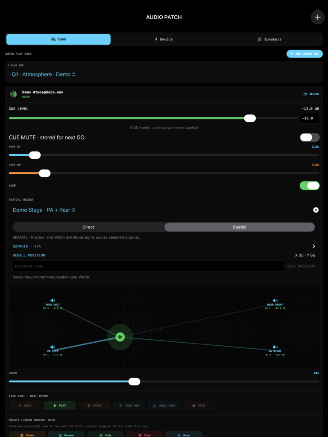Relink the audio file
This screenshot has width=328, height=437.
[311, 94]
